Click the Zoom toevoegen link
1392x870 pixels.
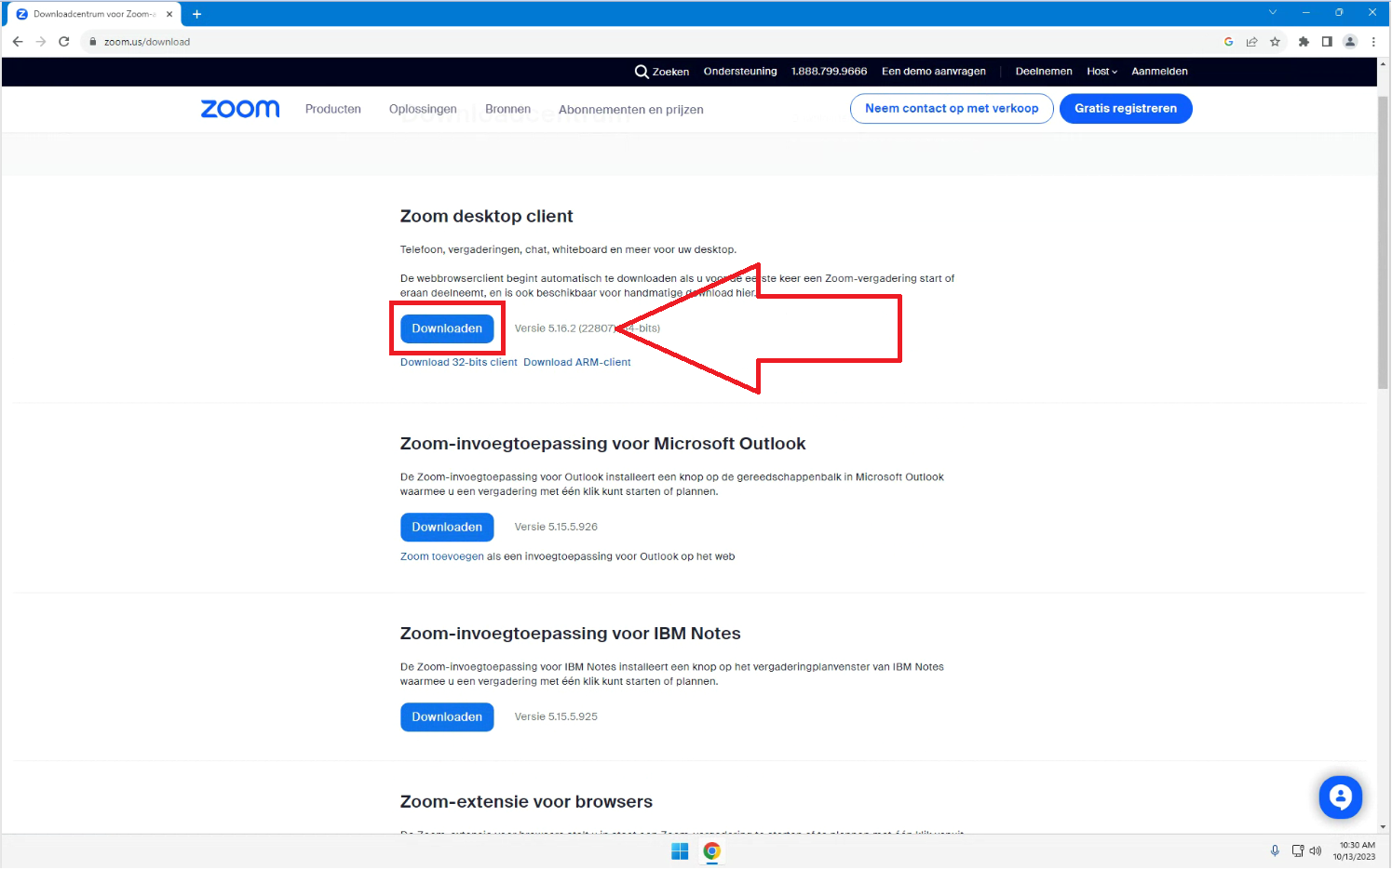[x=442, y=557]
